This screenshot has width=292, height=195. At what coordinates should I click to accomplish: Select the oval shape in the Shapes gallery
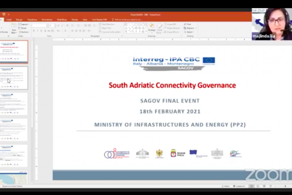(140, 24)
